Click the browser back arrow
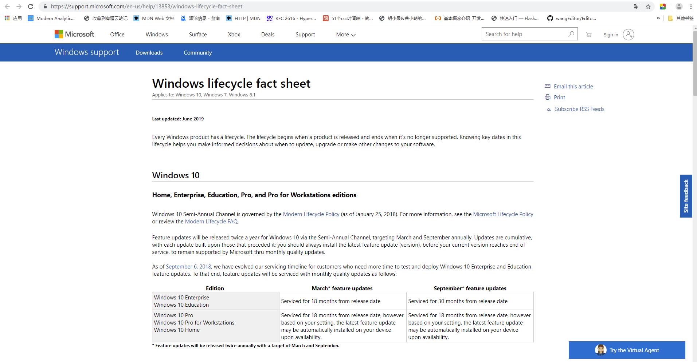The image size is (697, 362). click(7, 7)
